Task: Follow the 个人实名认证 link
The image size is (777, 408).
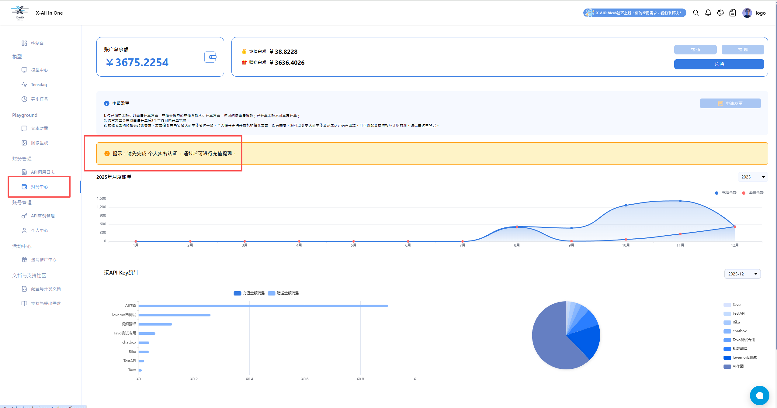Action: click(x=162, y=154)
